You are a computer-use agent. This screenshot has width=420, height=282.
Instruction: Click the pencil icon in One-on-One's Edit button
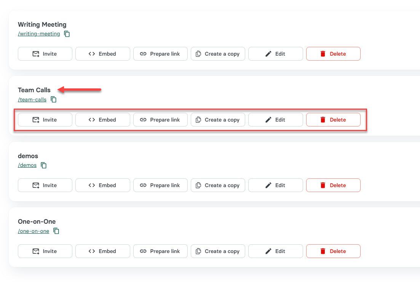pyautogui.click(x=268, y=251)
